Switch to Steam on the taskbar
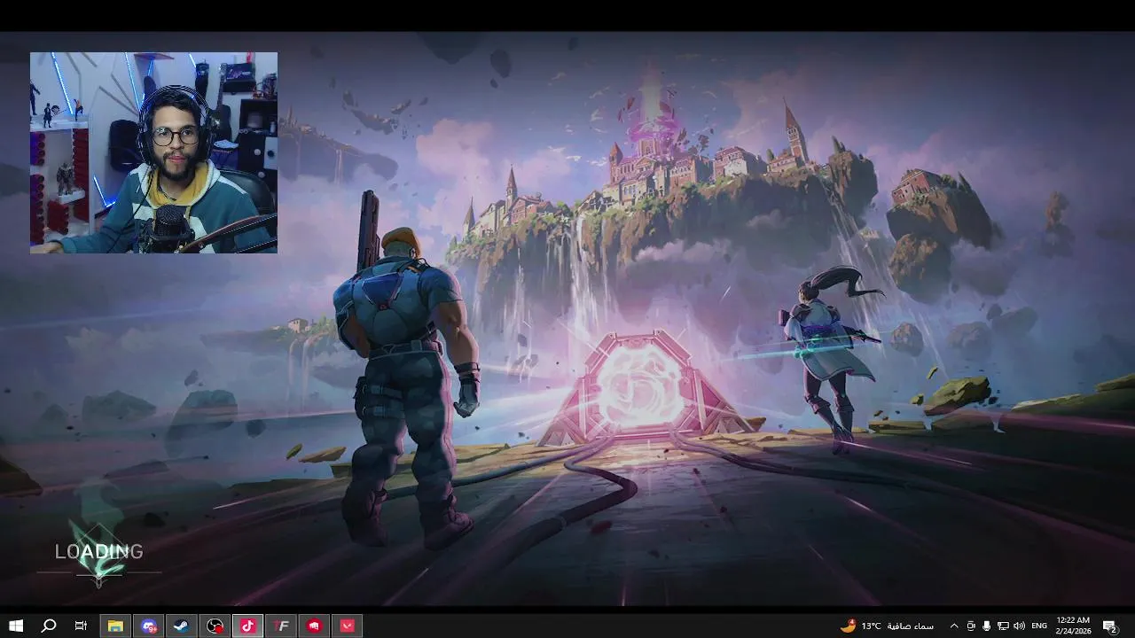The height and width of the screenshot is (638, 1135). tap(181, 626)
